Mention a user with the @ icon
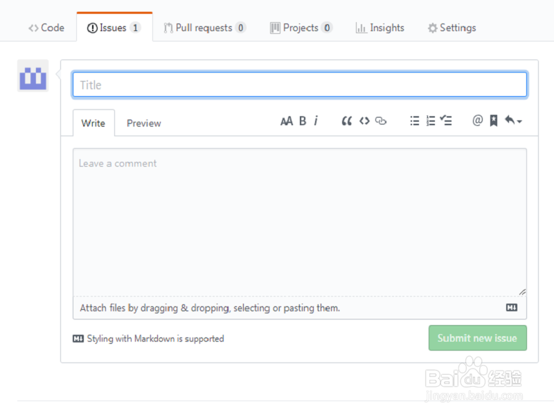The height and width of the screenshot is (415, 554). [x=476, y=120]
